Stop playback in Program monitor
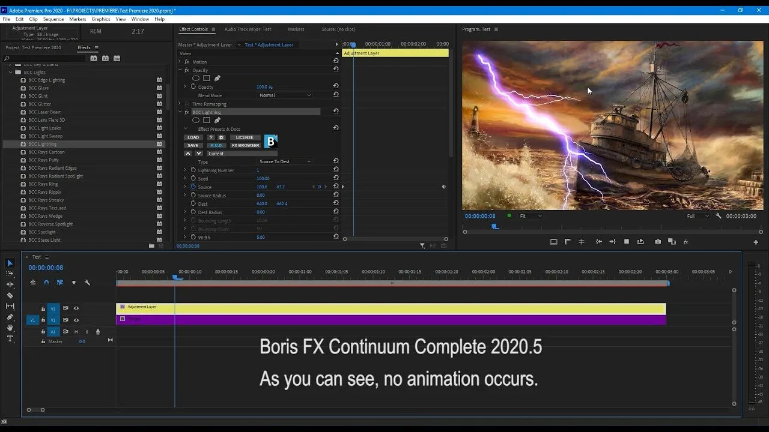 627,242
